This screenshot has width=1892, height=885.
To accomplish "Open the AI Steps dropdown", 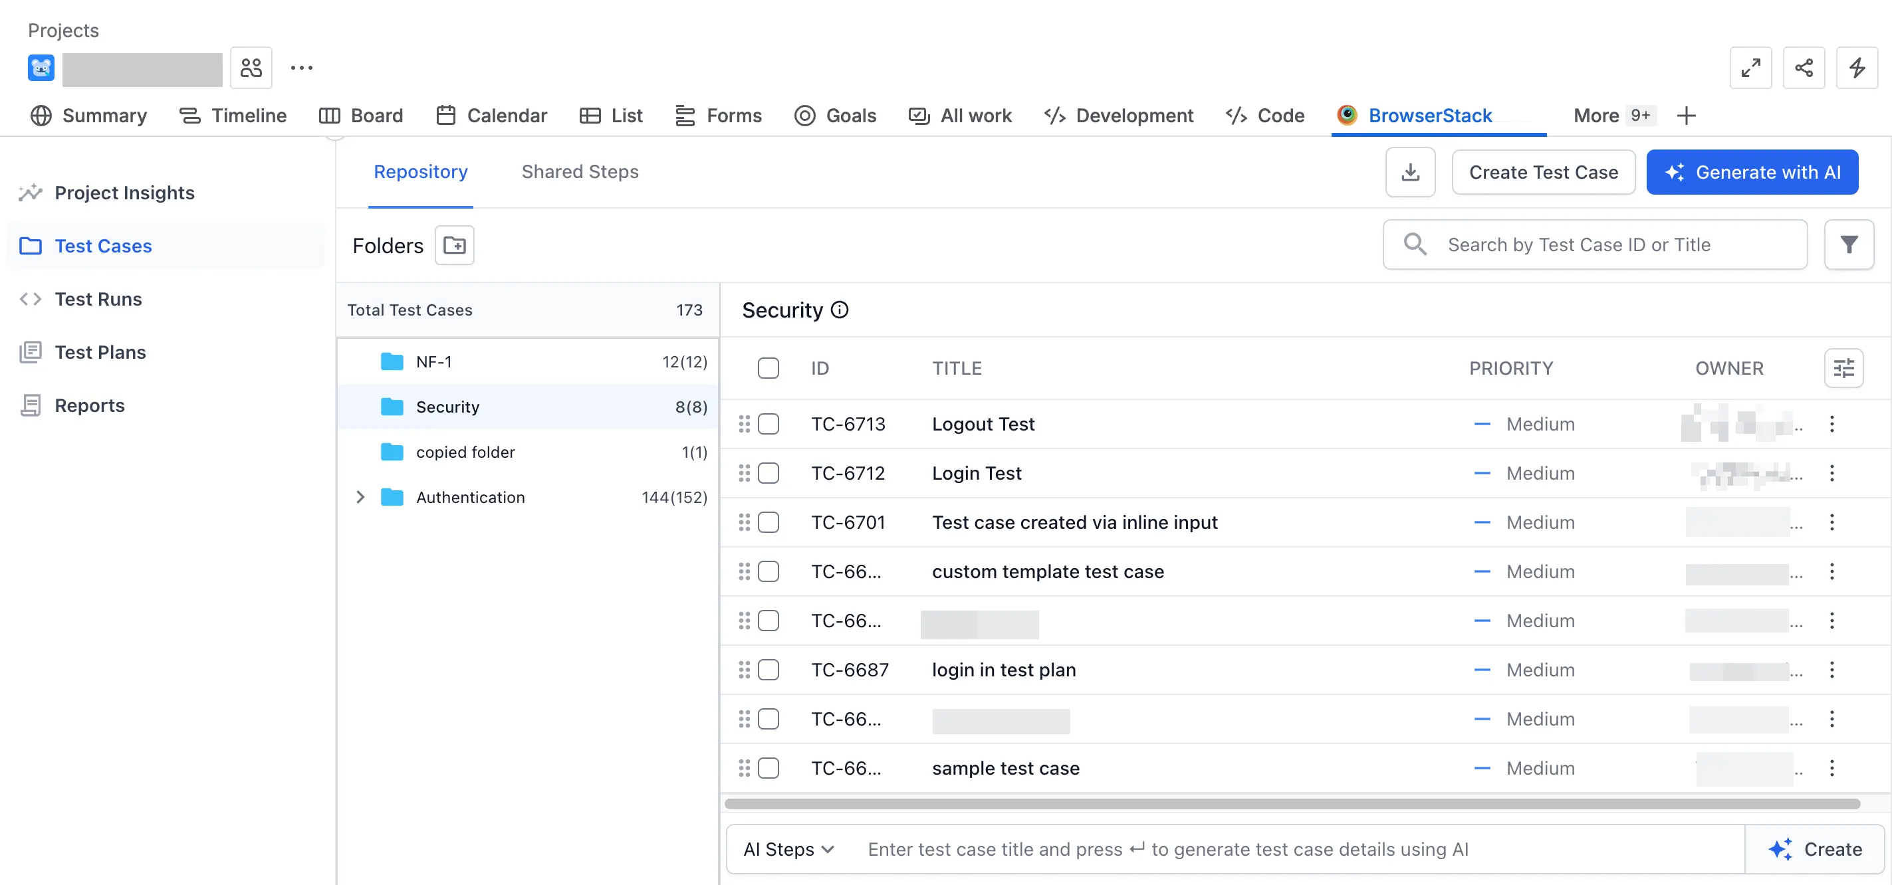I will point(788,849).
